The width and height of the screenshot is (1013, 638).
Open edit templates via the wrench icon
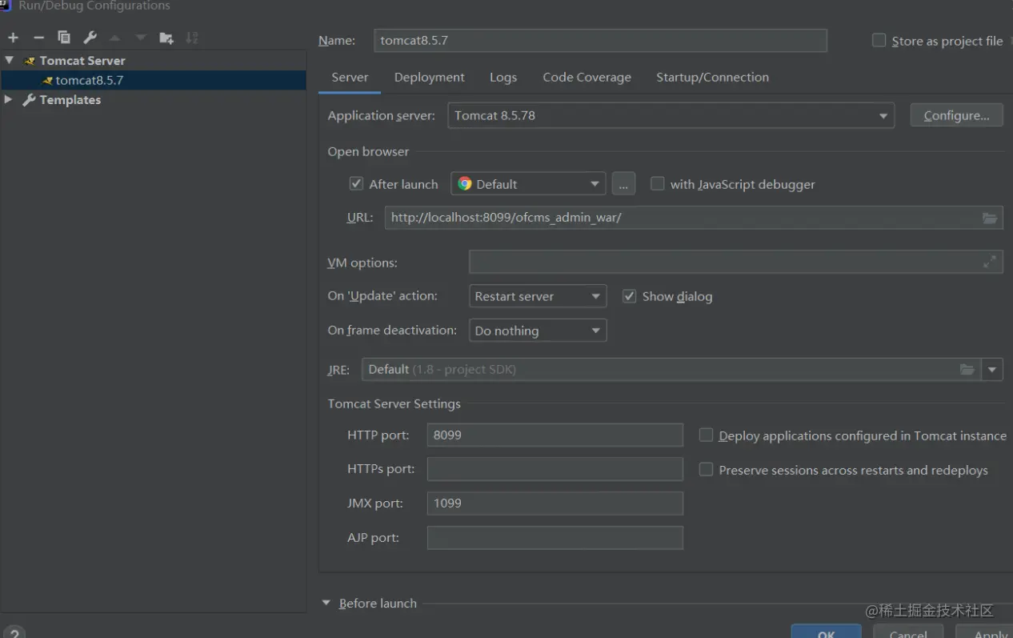[x=90, y=38]
